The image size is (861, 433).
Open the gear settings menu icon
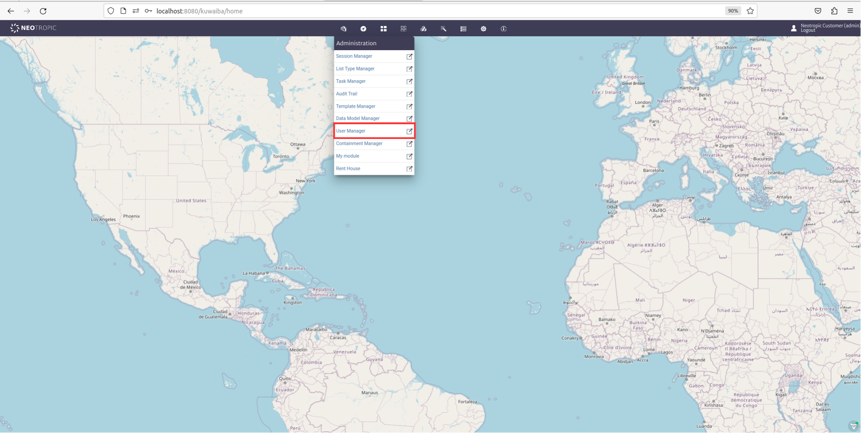pos(483,29)
